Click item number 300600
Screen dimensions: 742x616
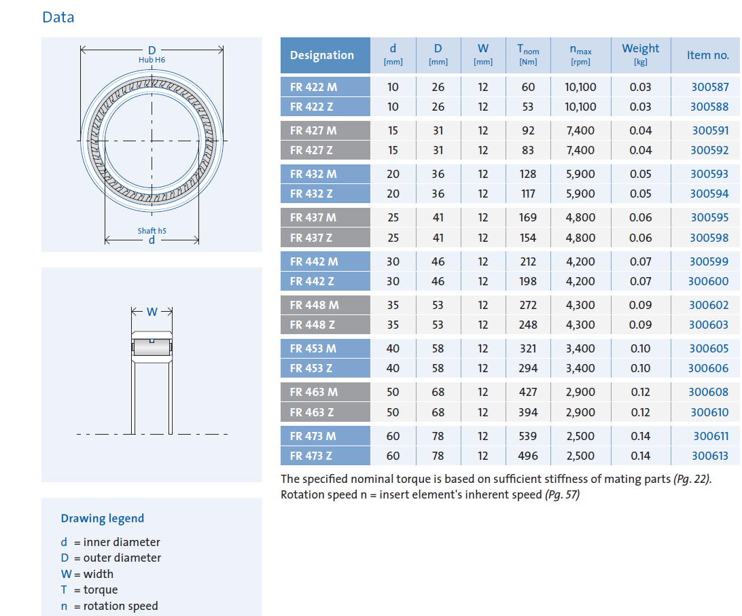click(x=709, y=281)
